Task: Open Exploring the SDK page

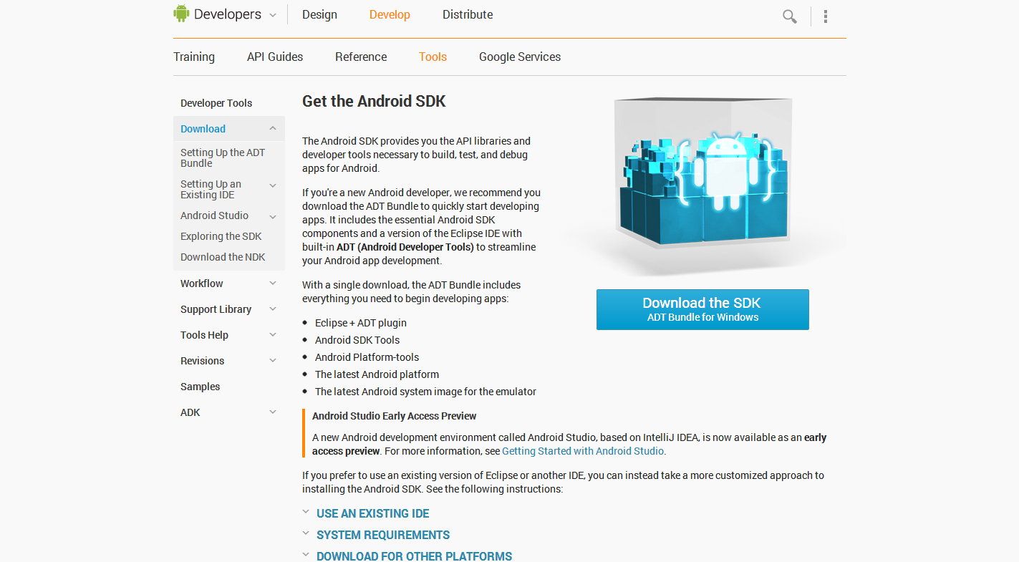Action: [221, 236]
